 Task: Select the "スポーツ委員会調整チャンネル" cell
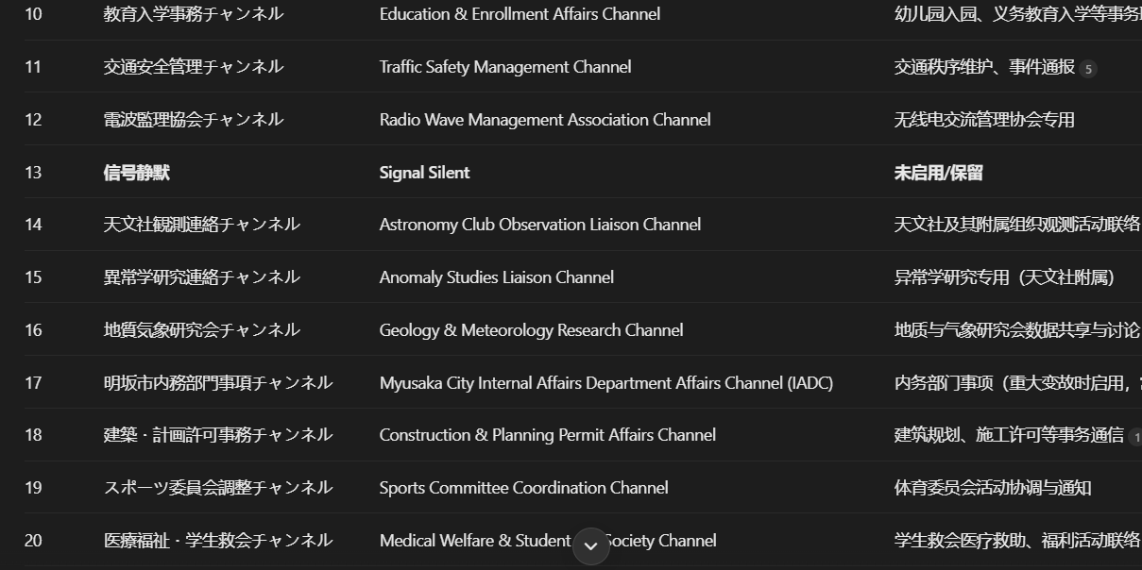[218, 488]
